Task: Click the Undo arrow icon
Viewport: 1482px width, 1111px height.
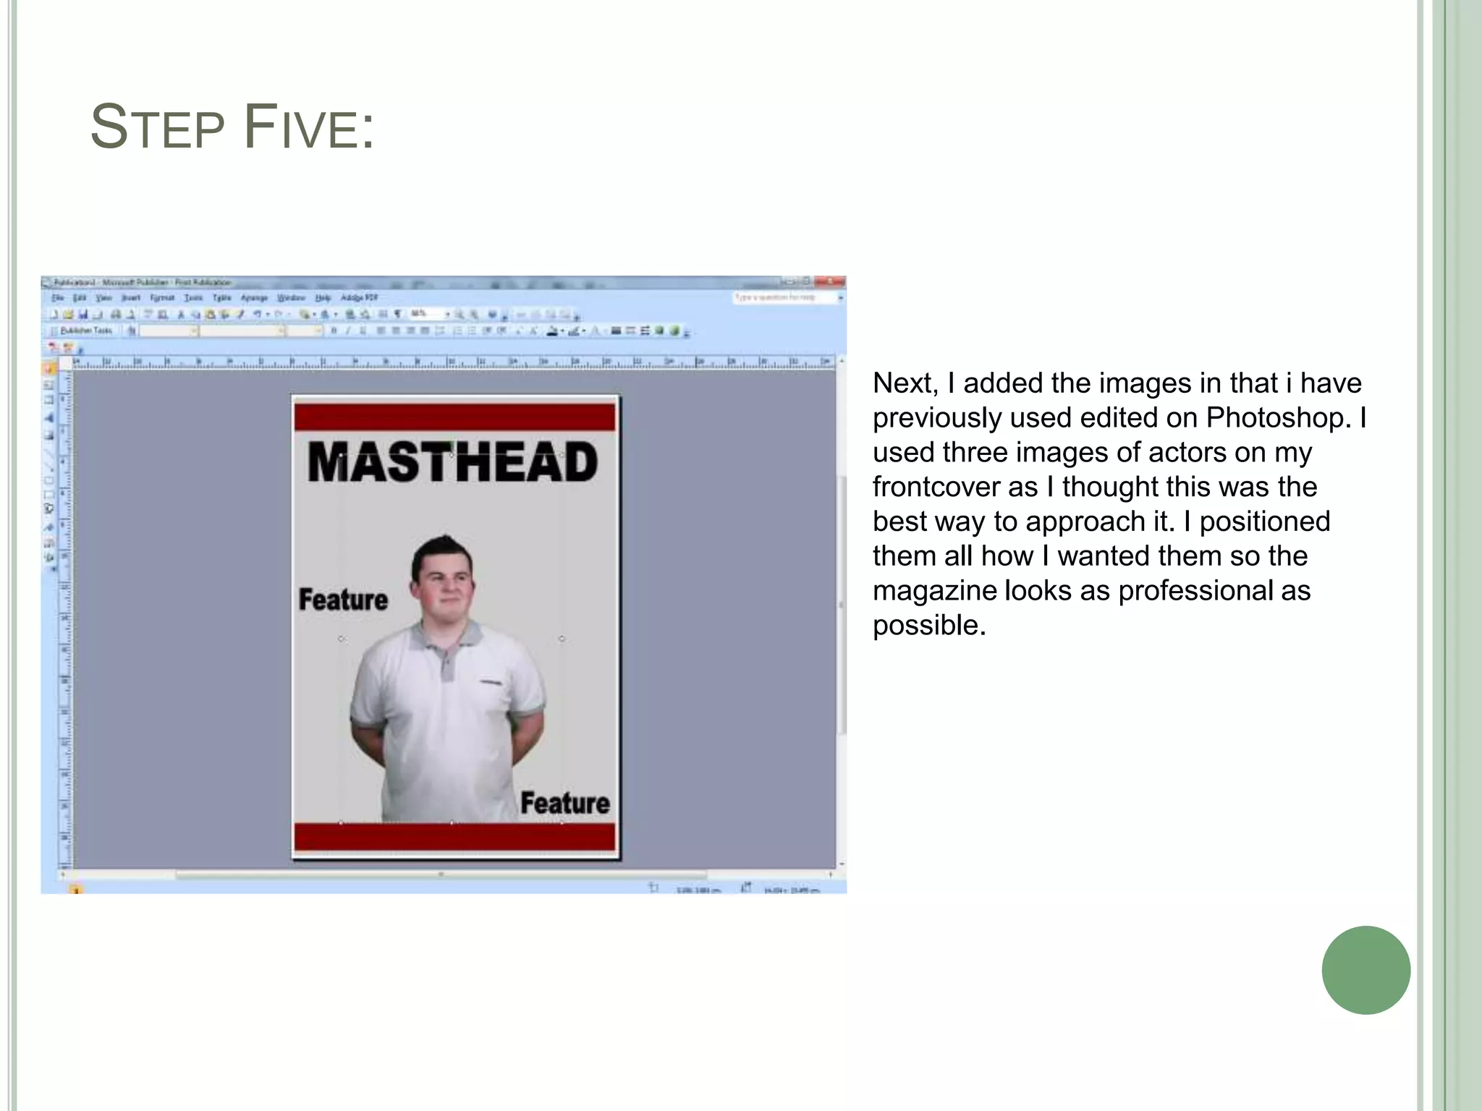Action: coord(257,315)
